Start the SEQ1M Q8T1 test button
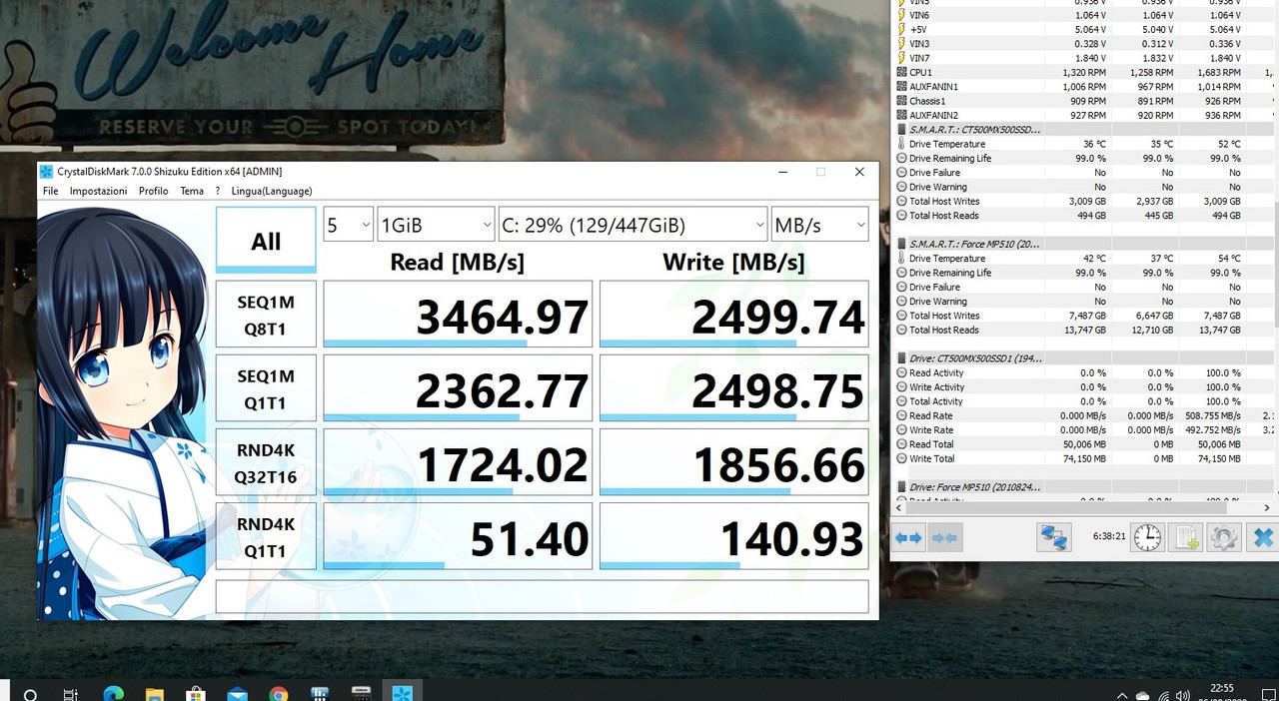The height and width of the screenshot is (701, 1279). click(x=266, y=315)
